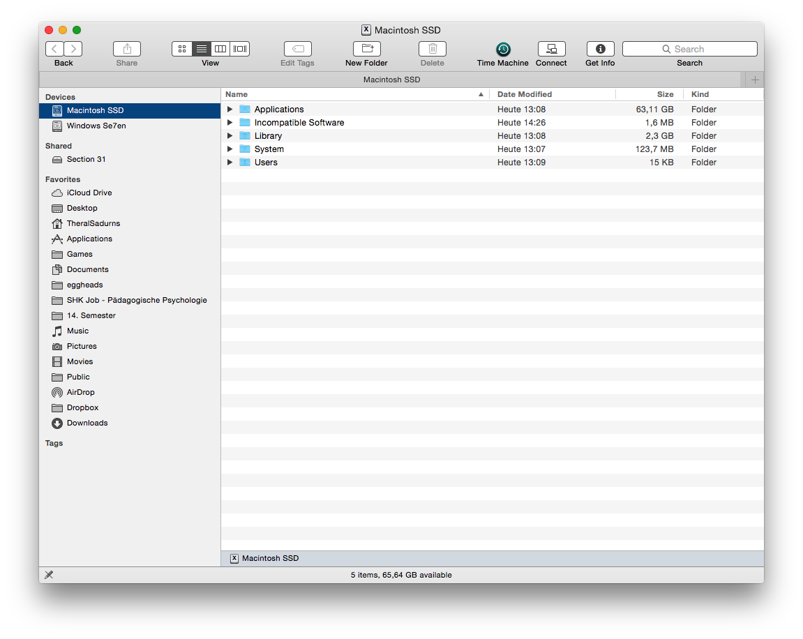Switch to icon view
803x639 pixels.
(x=182, y=49)
